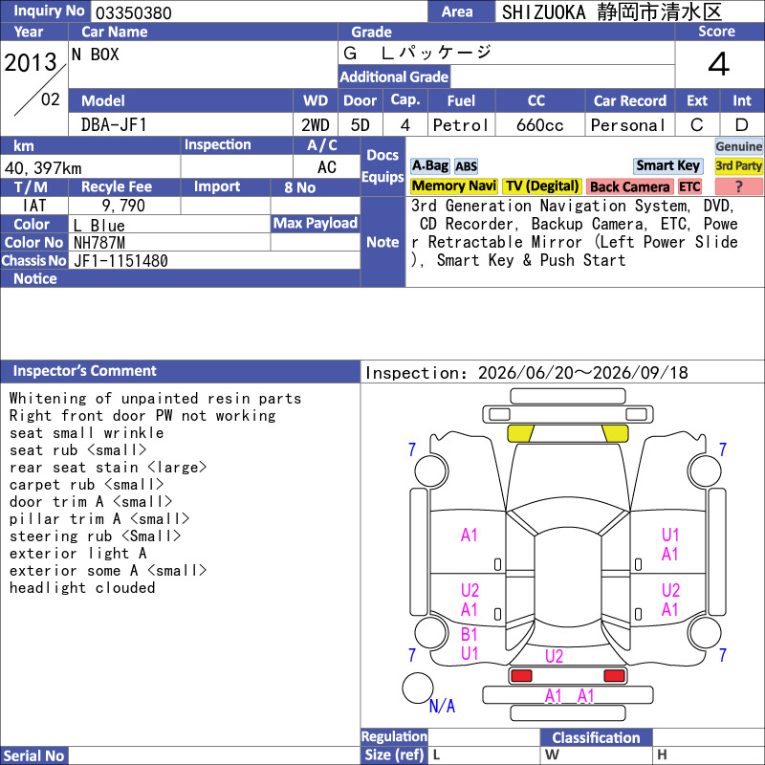Click the Personal car record value

coord(628,125)
